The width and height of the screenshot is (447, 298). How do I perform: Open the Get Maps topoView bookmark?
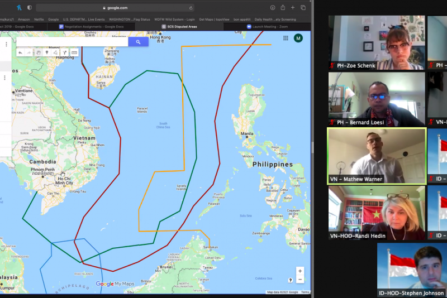pyautogui.click(x=214, y=20)
